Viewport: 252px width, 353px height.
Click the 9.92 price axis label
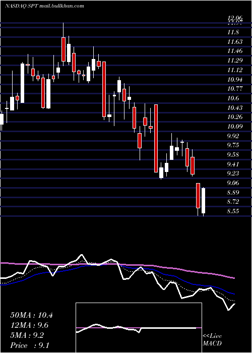233,136
